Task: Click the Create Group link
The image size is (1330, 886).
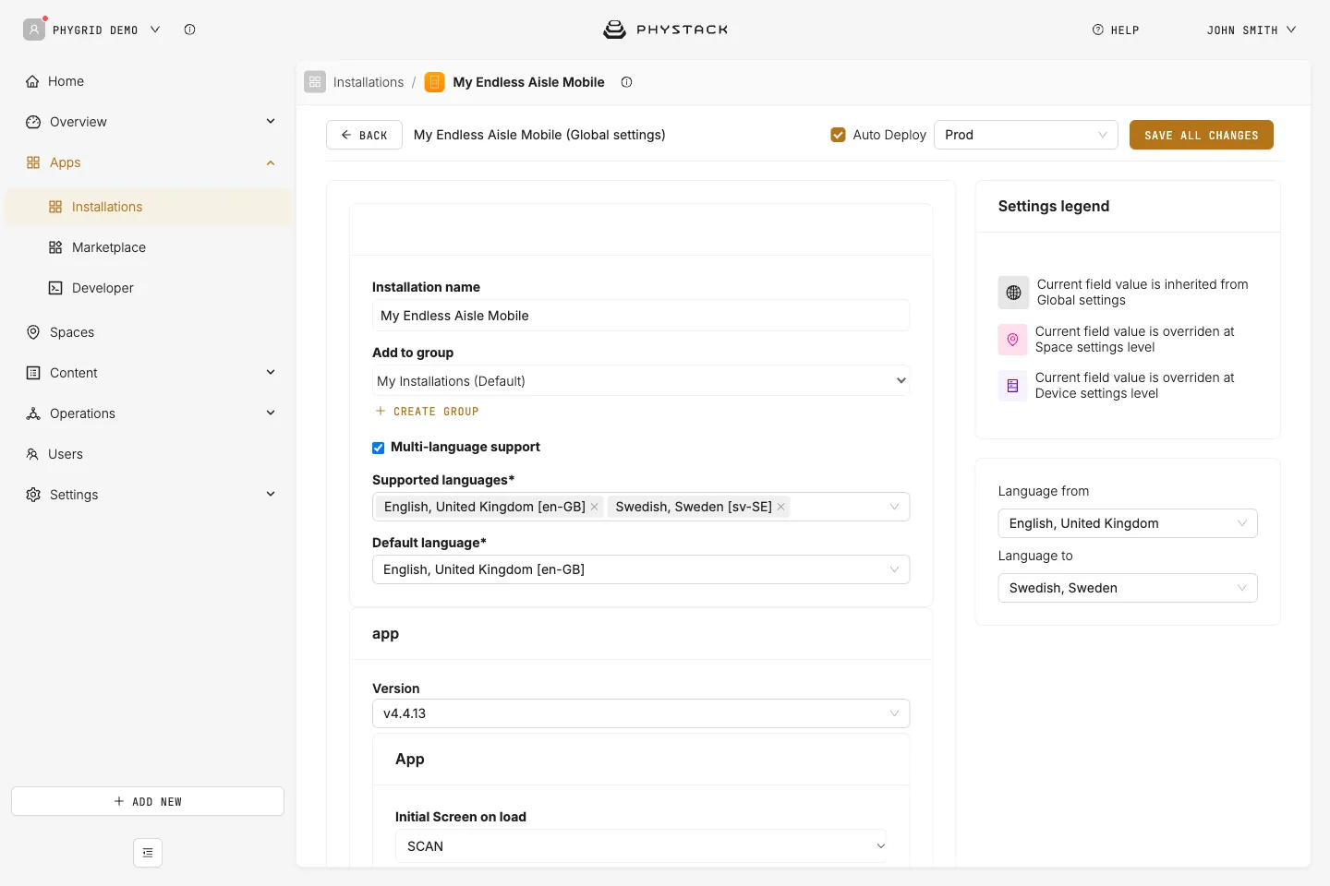Action: click(427, 412)
